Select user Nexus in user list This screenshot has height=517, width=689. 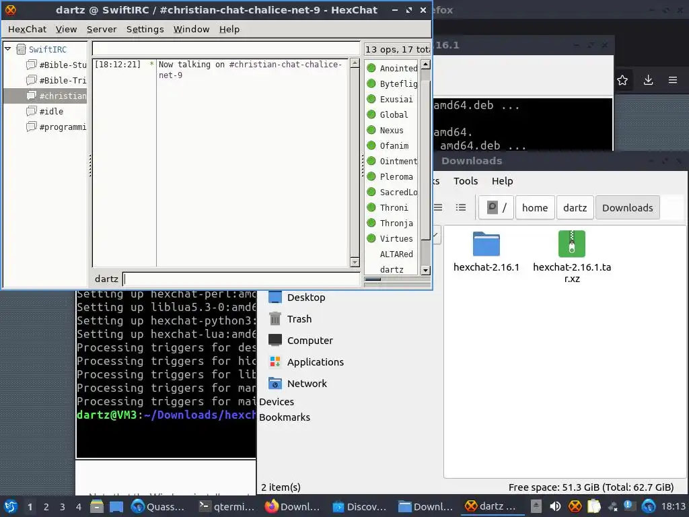[x=392, y=130]
